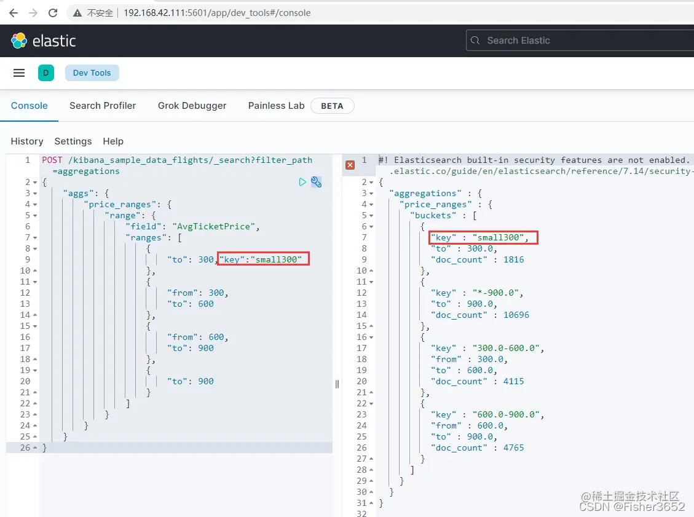The width and height of the screenshot is (694, 517).
Task: Collapse request fold arrow at line 11
Action: pyautogui.click(x=35, y=282)
